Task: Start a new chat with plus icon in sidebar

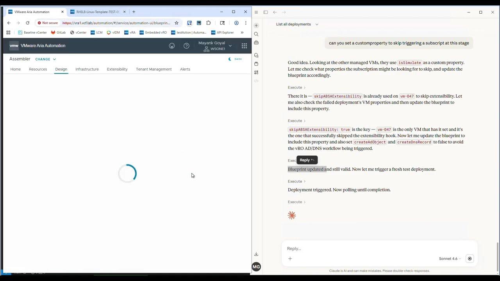Action: (256, 25)
